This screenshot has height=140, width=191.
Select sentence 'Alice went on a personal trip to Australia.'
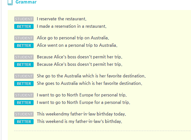point(77,45)
